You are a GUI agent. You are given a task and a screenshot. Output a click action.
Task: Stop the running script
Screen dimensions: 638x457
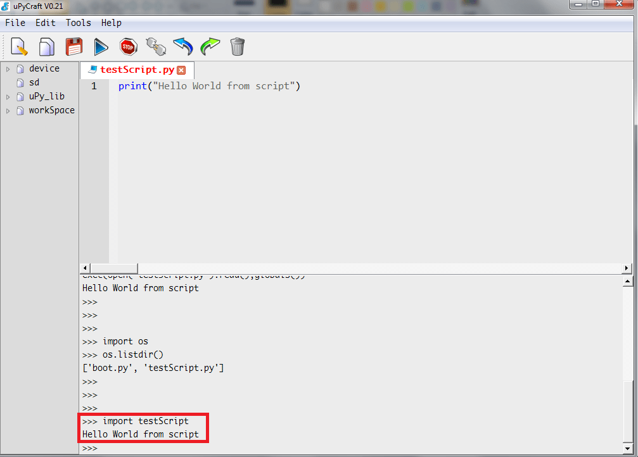click(128, 46)
